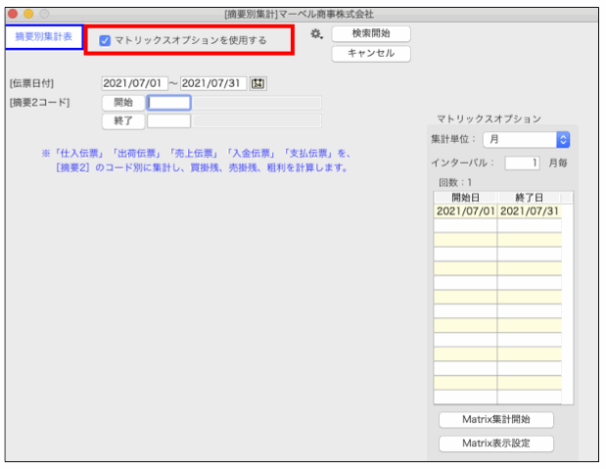Screen dimensions: 606x469
Task: Open Matrix表示設定 button
Action: 495,444
